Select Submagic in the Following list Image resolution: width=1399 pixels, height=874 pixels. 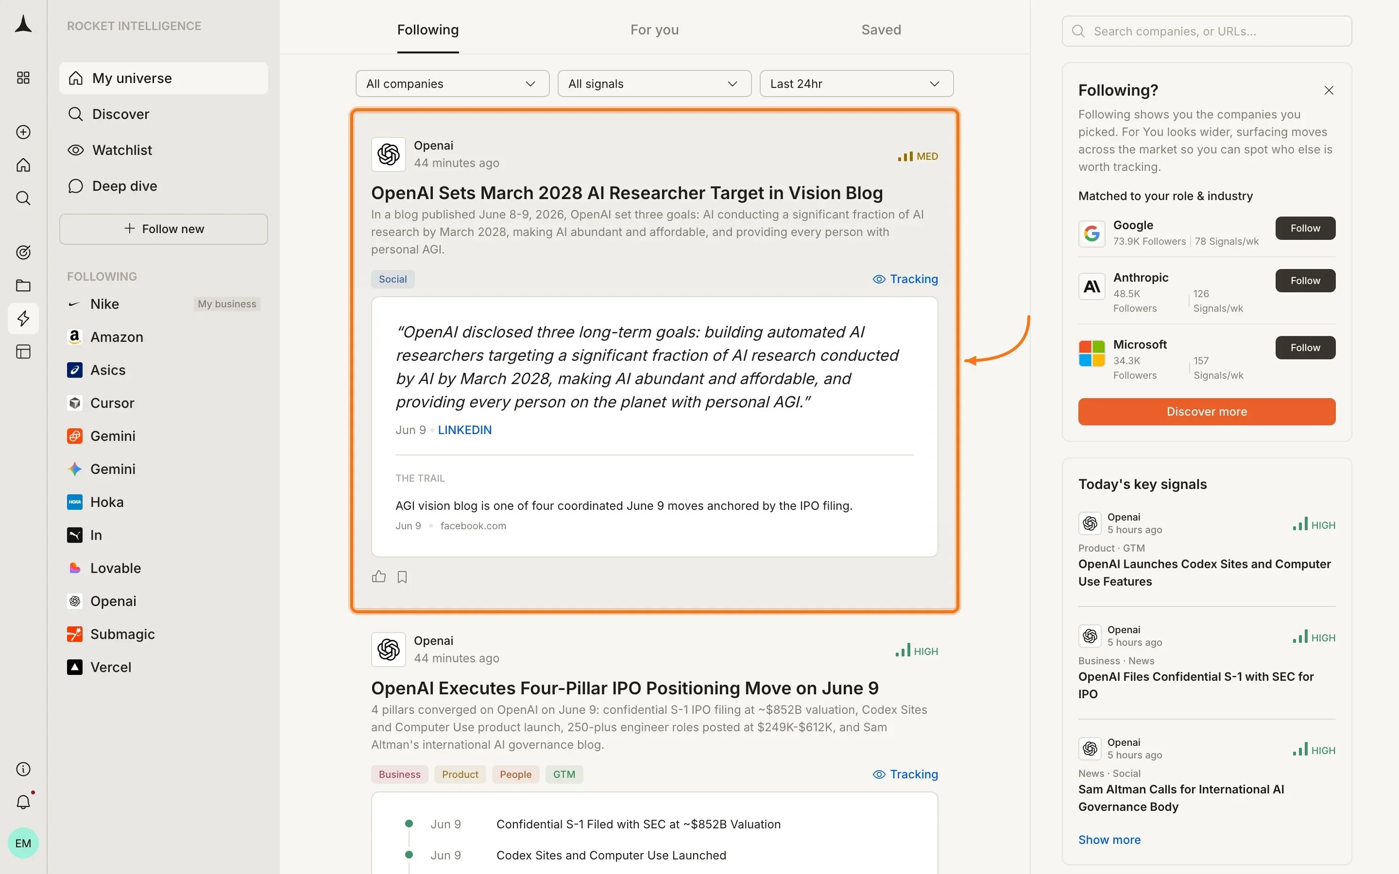tap(164, 634)
